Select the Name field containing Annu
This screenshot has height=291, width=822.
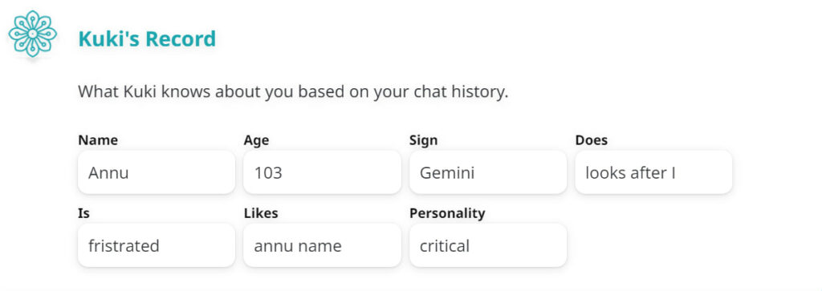[x=157, y=172]
